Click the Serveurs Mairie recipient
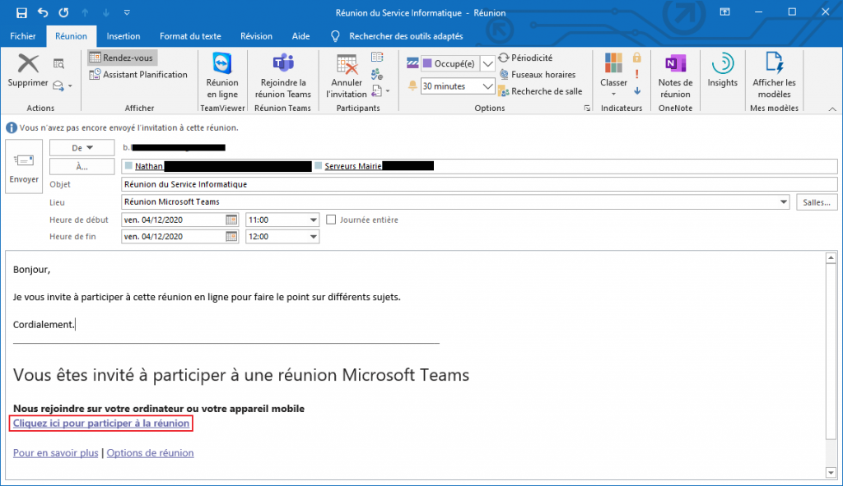 click(352, 166)
